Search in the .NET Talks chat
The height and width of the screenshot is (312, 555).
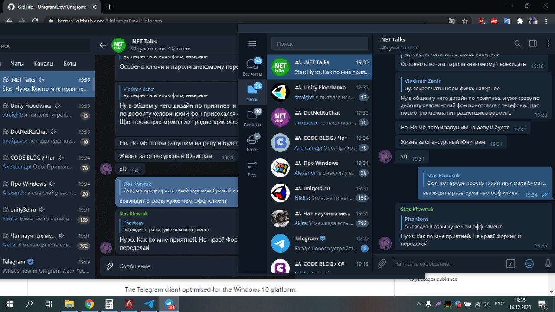click(517, 43)
